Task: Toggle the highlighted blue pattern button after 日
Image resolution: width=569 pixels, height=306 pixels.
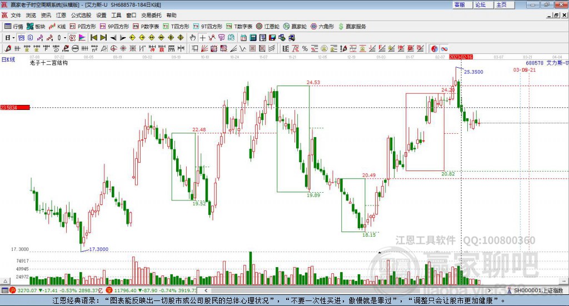Action: (21, 38)
